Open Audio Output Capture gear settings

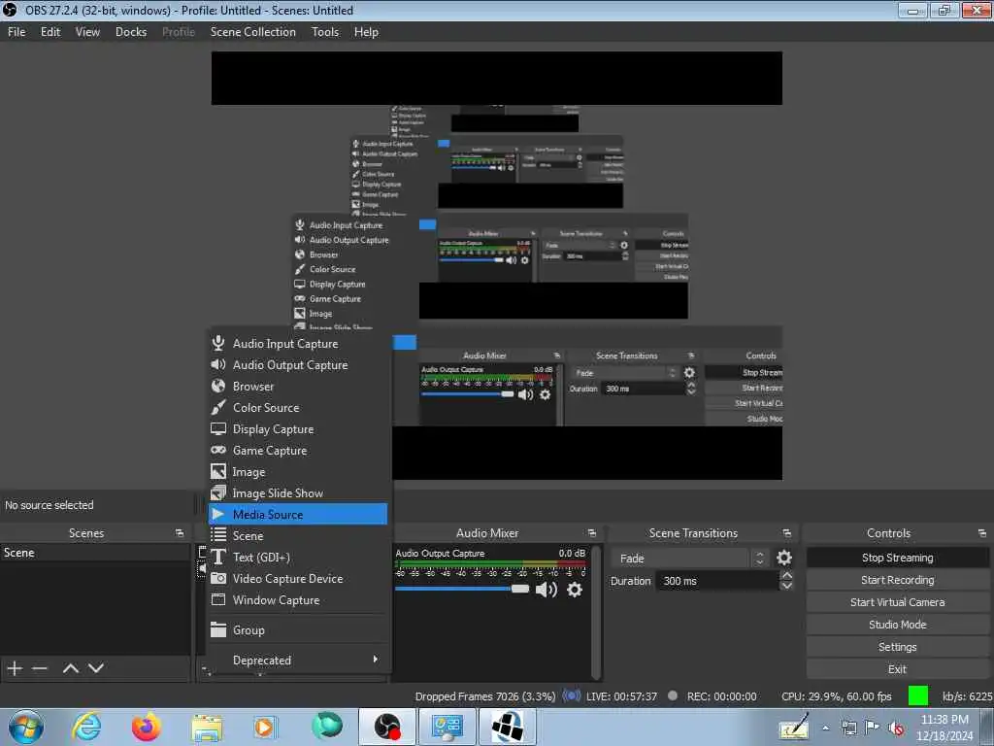click(x=575, y=590)
